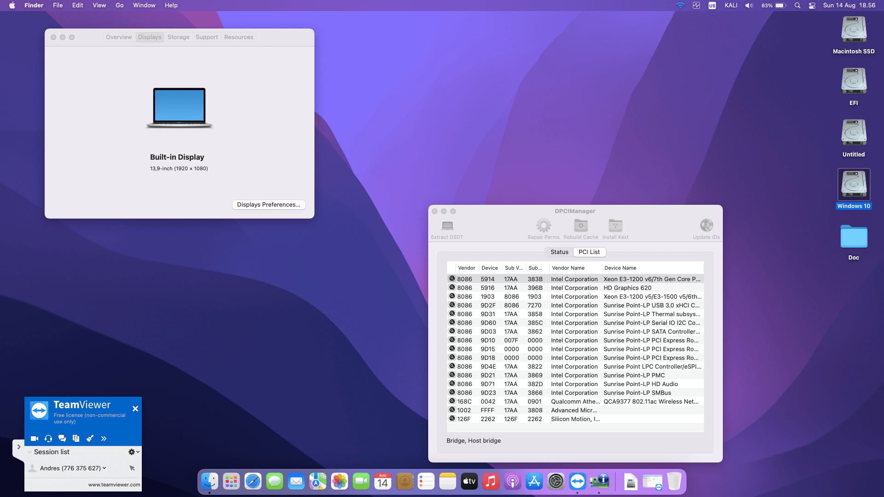Viewport: 884px width, 497px height.
Task: Open the TeamViewer chat icon
Action: tap(62, 439)
